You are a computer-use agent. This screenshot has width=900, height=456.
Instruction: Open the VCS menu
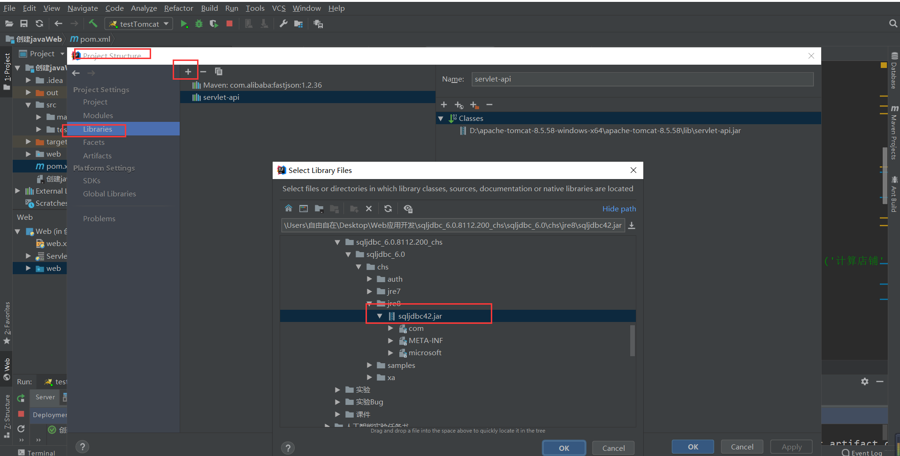279,8
